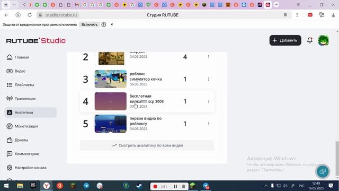Click the RUTUBE Studio logo

pyautogui.click(x=36, y=40)
